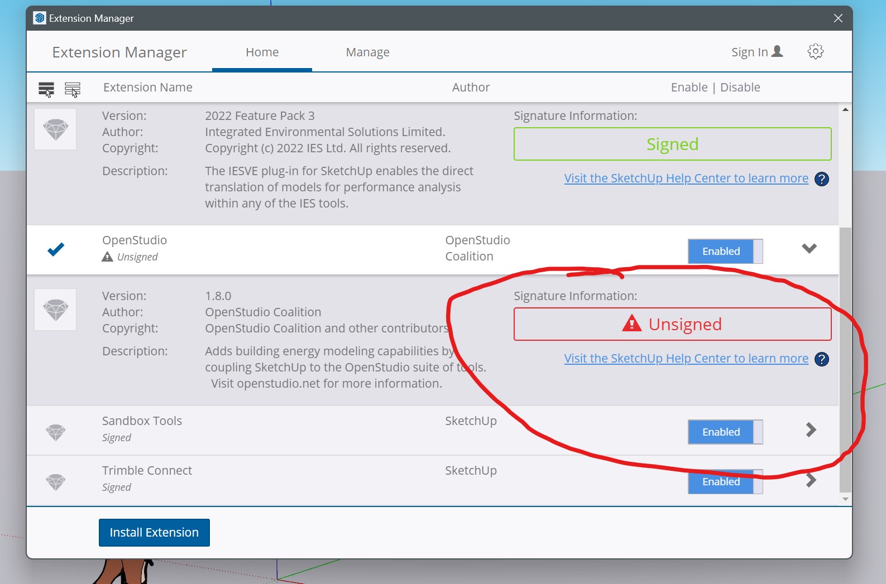Screen dimensions: 886x584
Task: Click the select-all extensions list icon
Action: (46, 89)
